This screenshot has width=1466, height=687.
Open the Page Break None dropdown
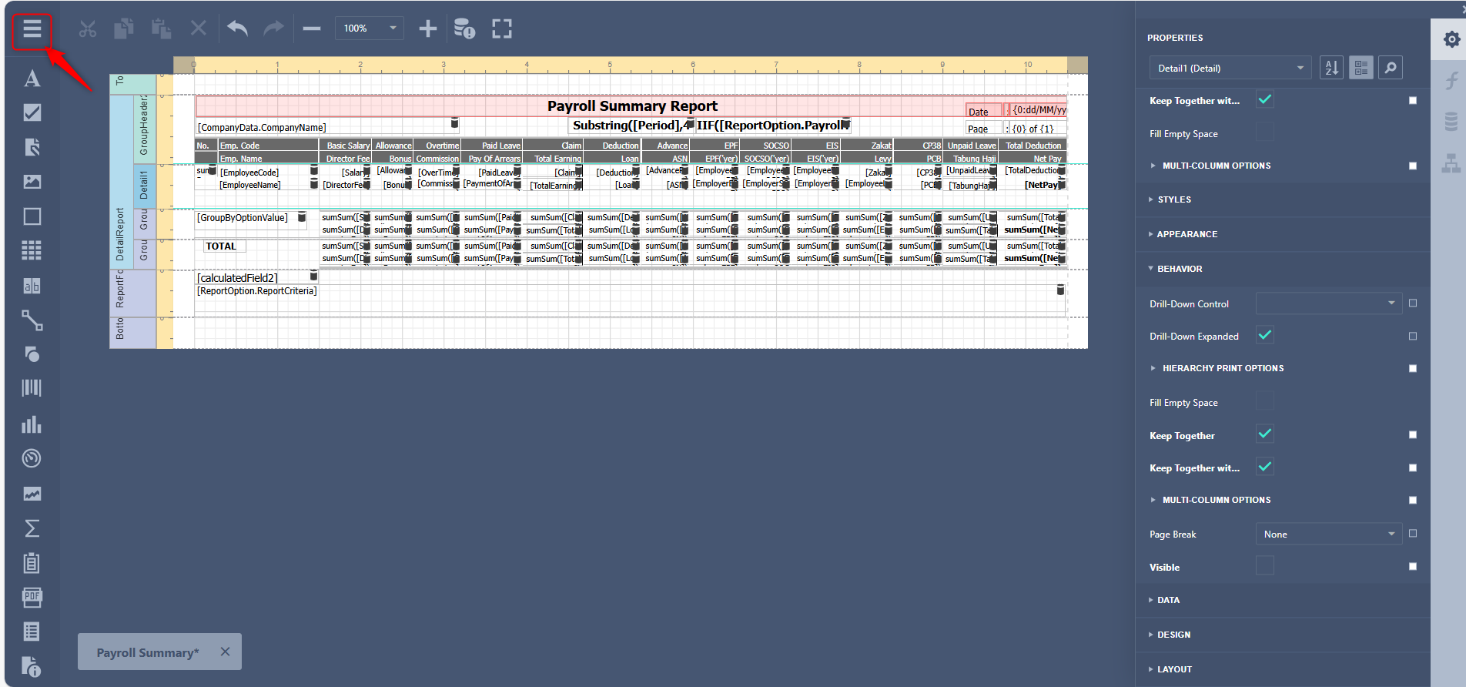pos(1329,534)
